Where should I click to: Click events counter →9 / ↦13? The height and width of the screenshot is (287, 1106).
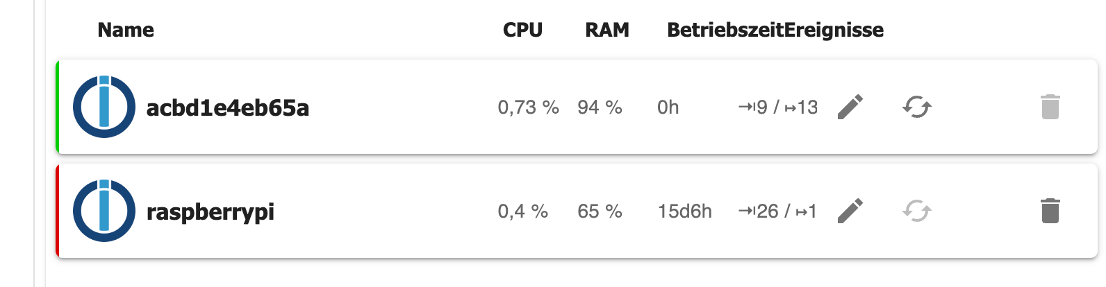click(778, 107)
